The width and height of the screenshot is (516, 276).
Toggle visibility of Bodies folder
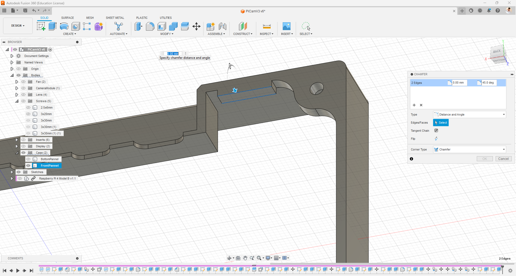19,75
